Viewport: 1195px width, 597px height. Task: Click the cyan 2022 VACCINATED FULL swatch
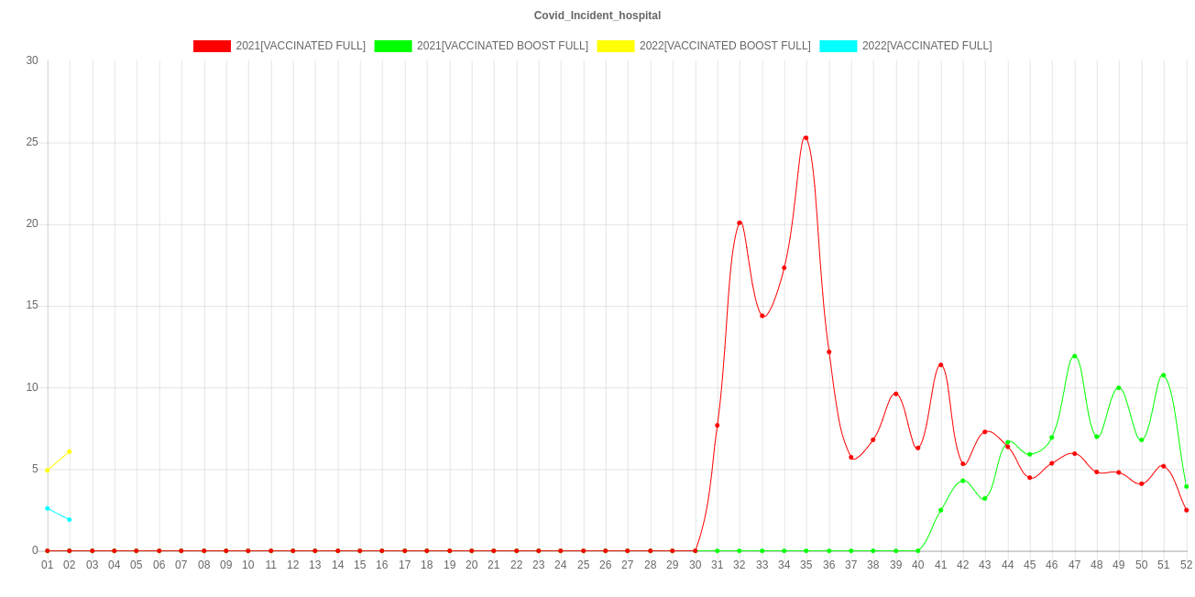838,46
